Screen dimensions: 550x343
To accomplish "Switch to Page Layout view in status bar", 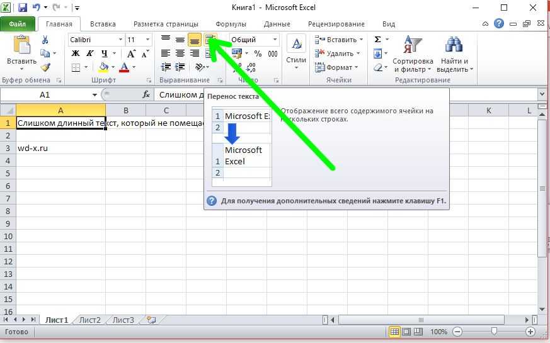I will click(x=406, y=332).
